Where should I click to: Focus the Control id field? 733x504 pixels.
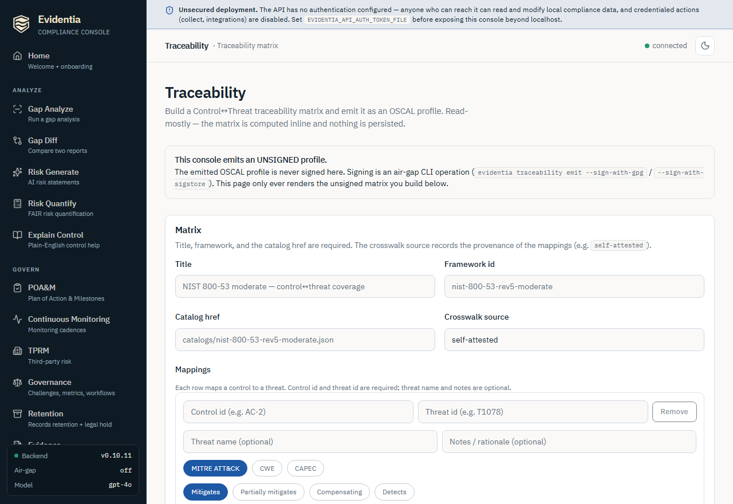(298, 412)
